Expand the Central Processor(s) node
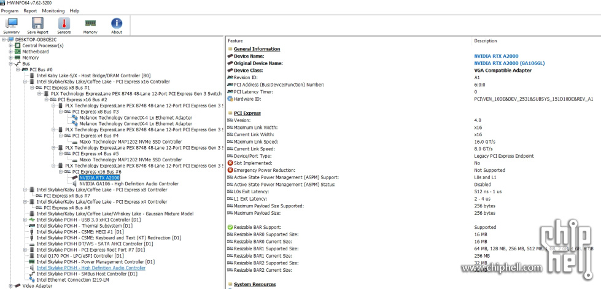Viewport: 601px width, 289px height. 10,45
